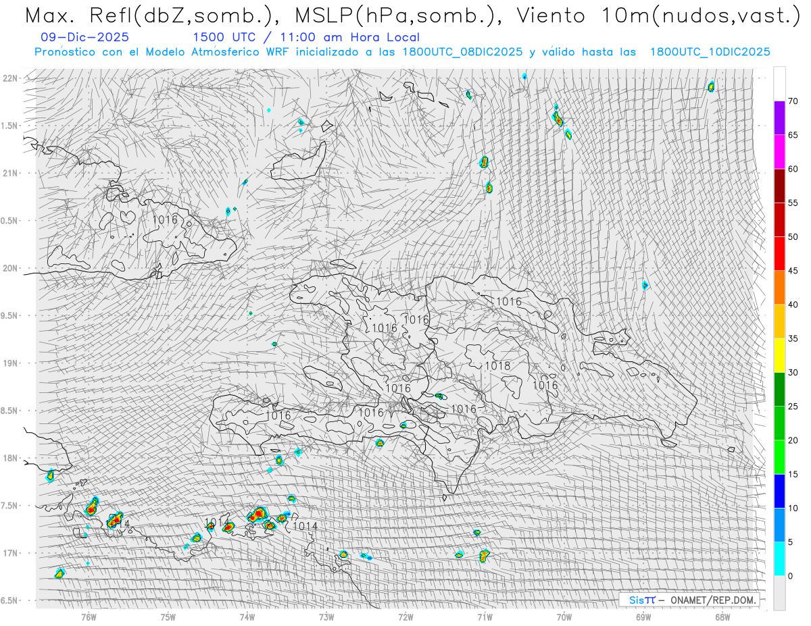Click the '20' colorbar scale label
Viewport: 811px width, 626px height.
(793, 440)
